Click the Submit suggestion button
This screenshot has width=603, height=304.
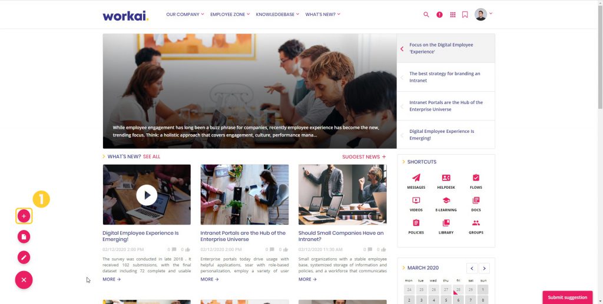click(x=567, y=297)
